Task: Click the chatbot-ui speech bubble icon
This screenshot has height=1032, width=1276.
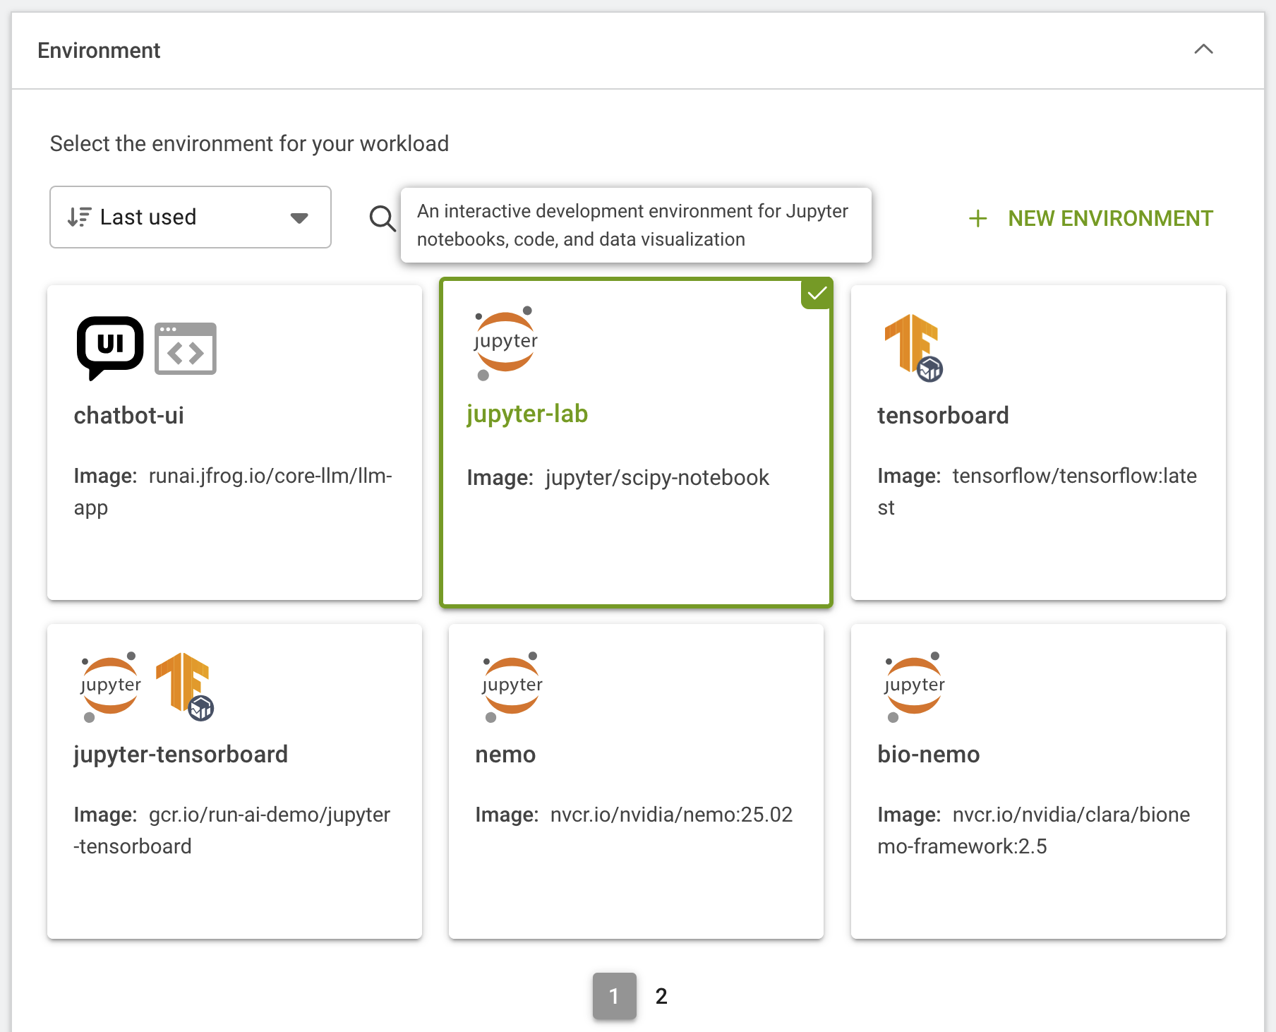Action: click(110, 348)
